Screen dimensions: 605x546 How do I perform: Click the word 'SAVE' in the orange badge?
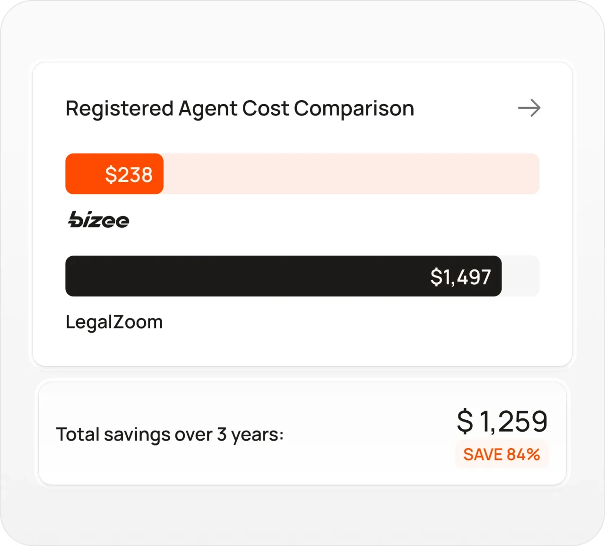(x=483, y=454)
